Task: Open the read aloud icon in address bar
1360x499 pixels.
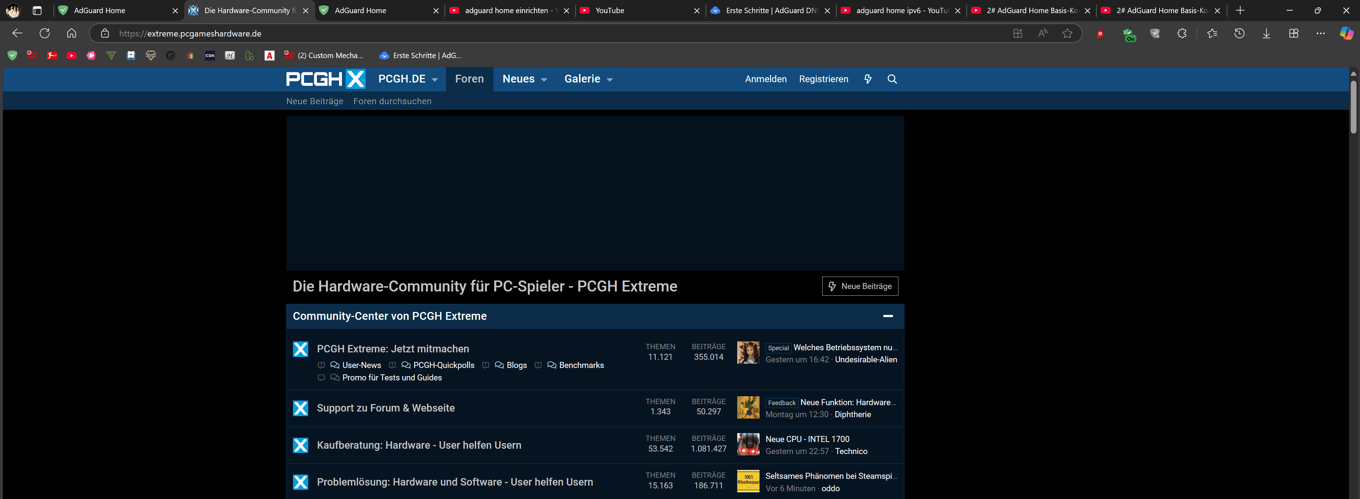Action: [x=1043, y=33]
